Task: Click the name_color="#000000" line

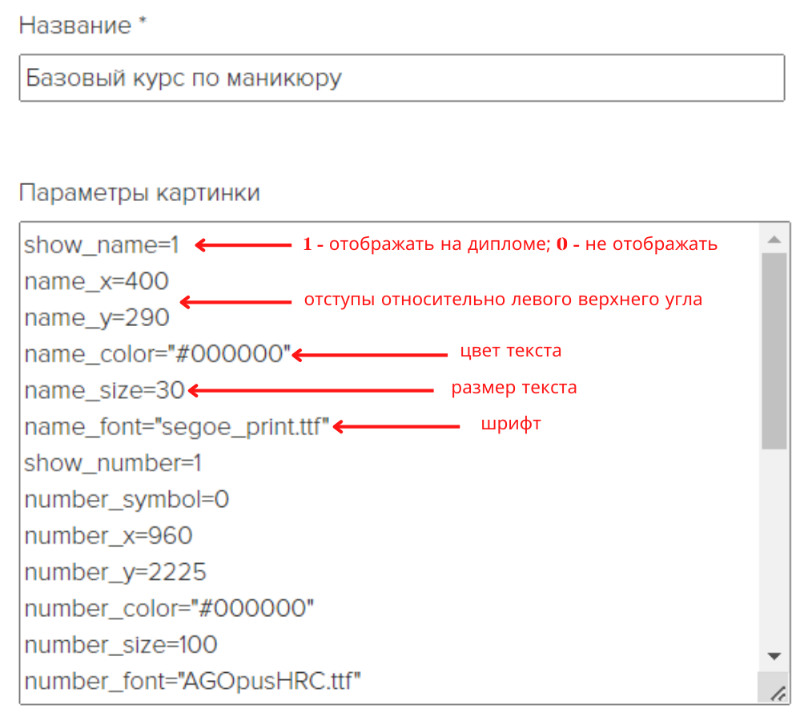Action: 158,354
